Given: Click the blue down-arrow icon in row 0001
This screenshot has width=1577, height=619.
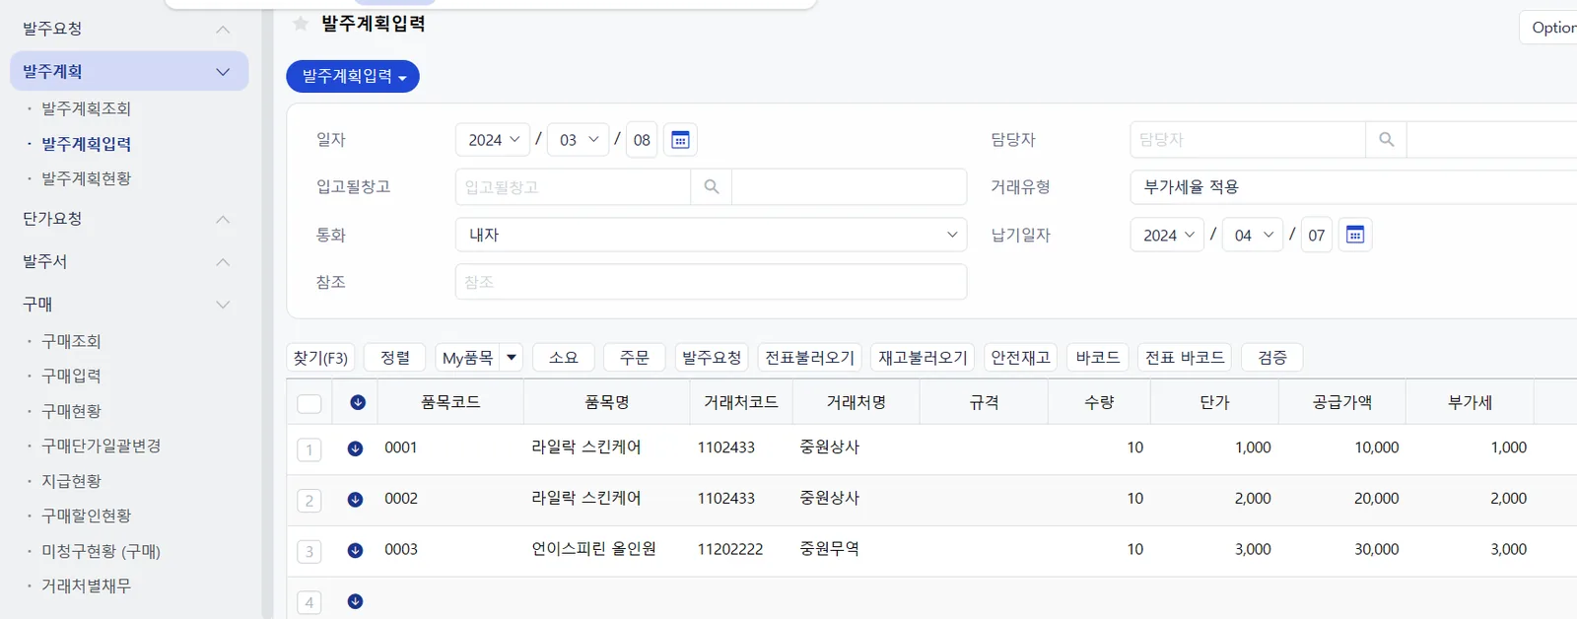Looking at the screenshot, I should click(x=356, y=448).
